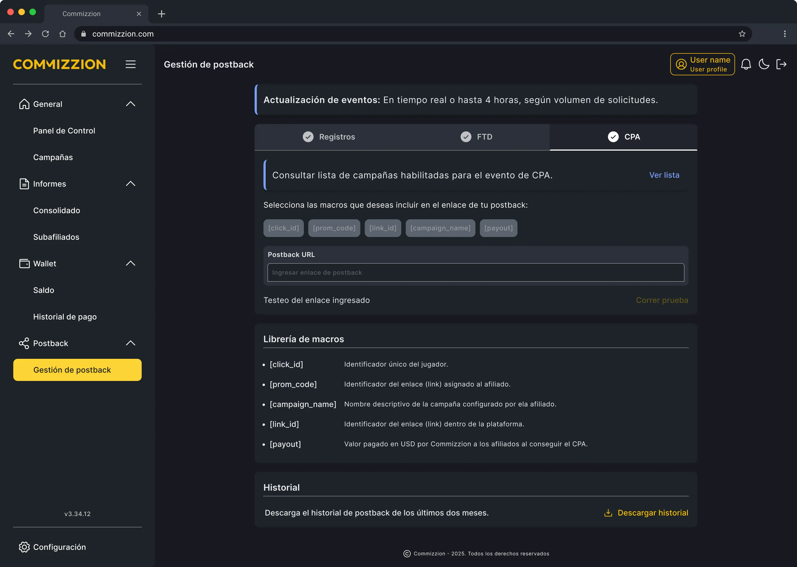The image size is (797, 567).
Task: Click the Informes document icon
Action: [24, 184]
